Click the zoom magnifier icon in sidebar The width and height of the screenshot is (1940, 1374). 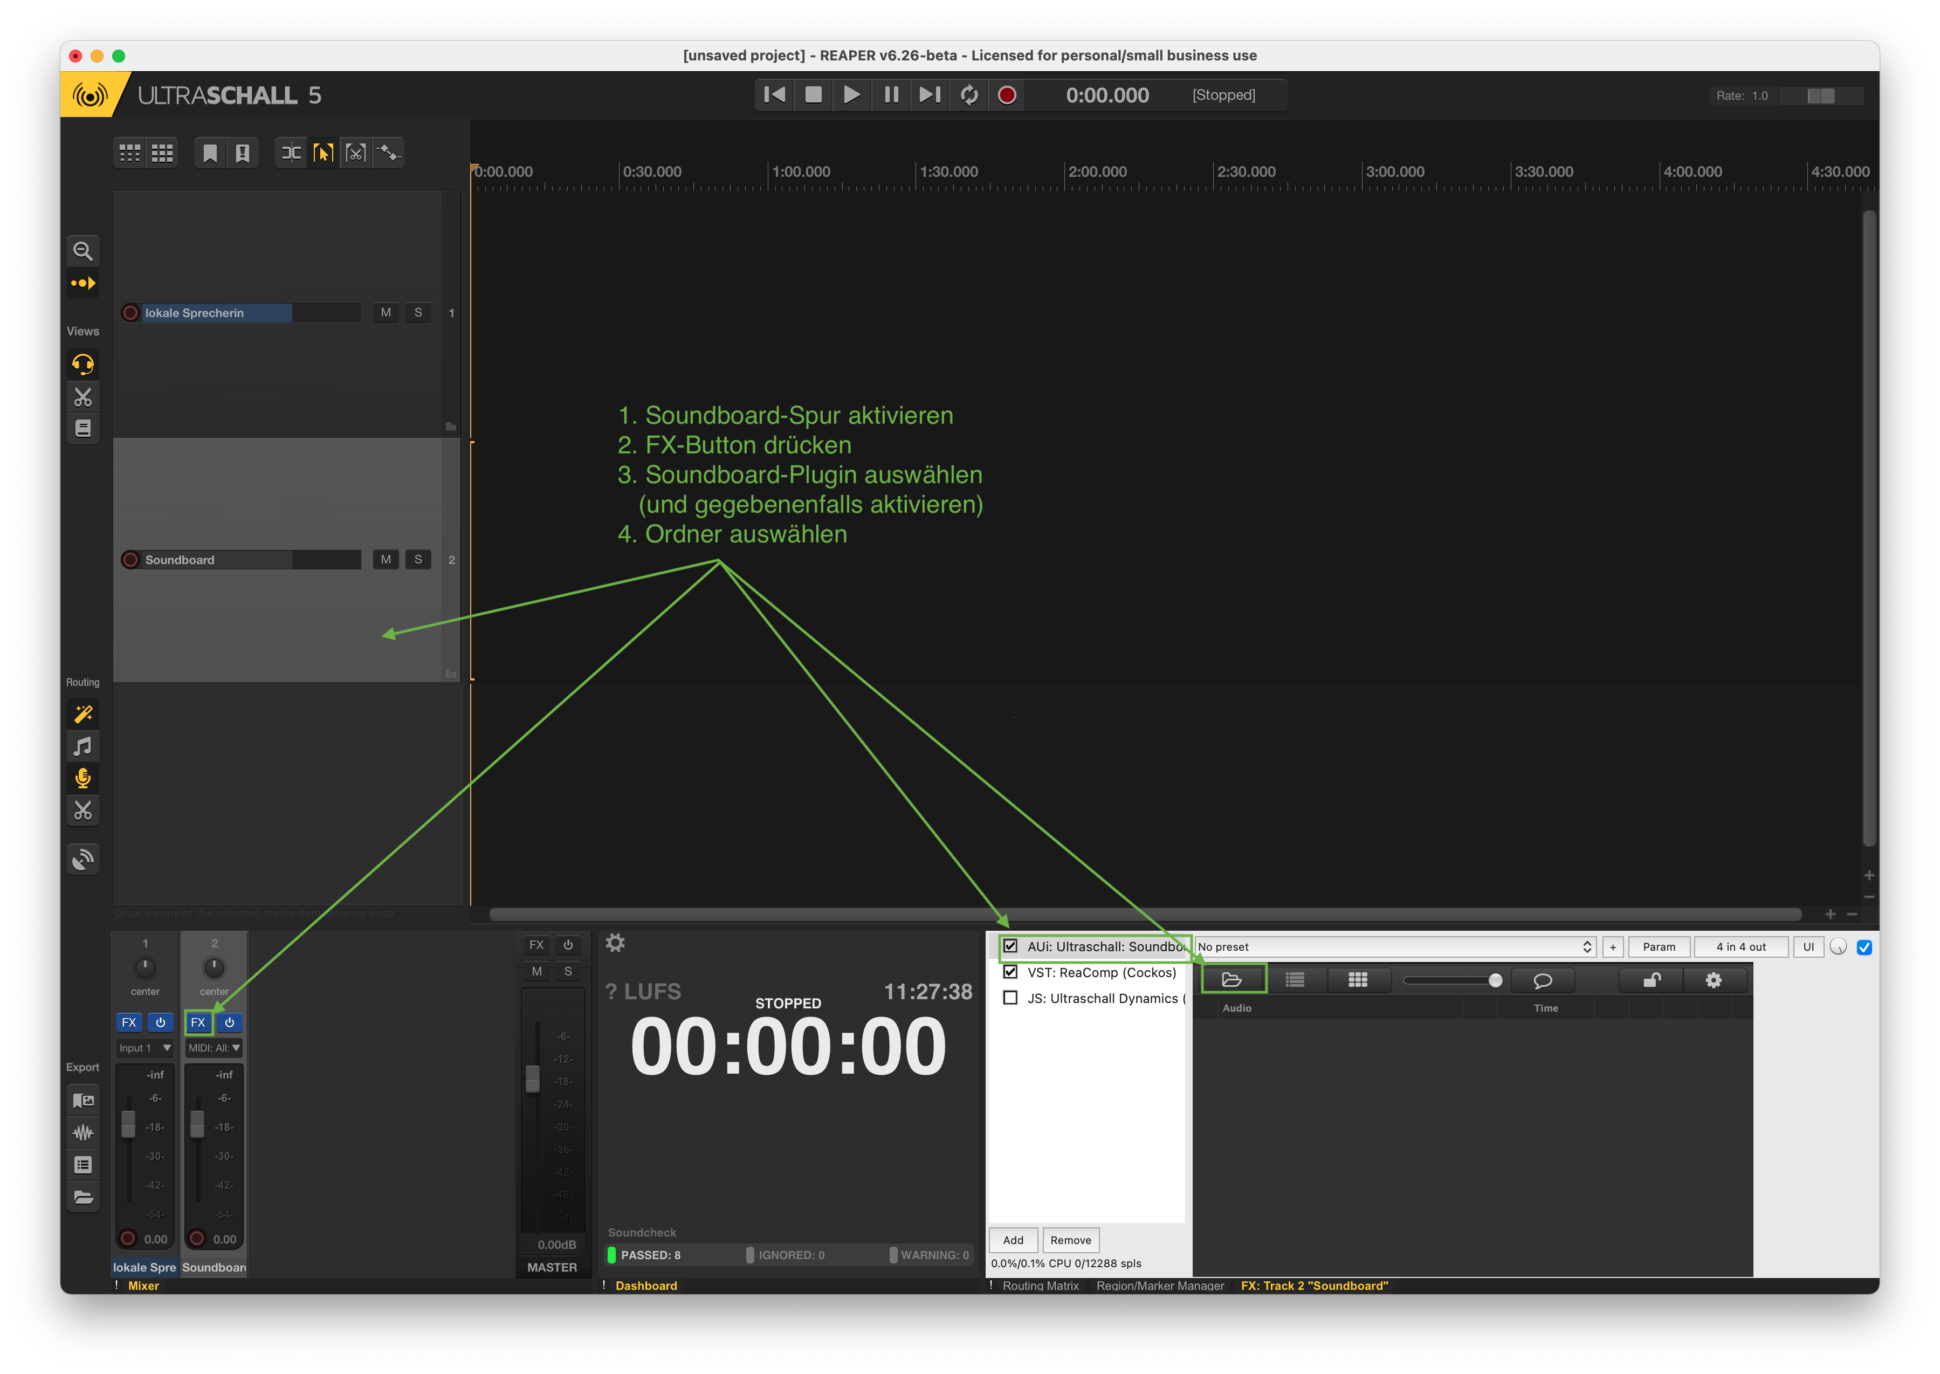point(83,250)
